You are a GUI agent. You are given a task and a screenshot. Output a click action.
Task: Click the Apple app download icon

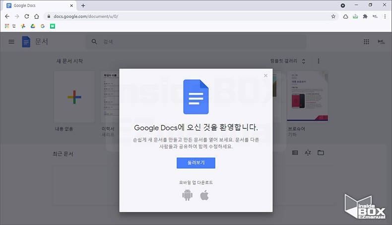204,195
